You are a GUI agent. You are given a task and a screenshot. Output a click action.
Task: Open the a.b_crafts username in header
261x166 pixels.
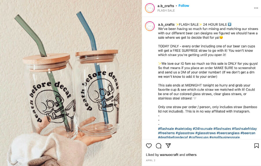pyautogui.click(x=166, y=6)
